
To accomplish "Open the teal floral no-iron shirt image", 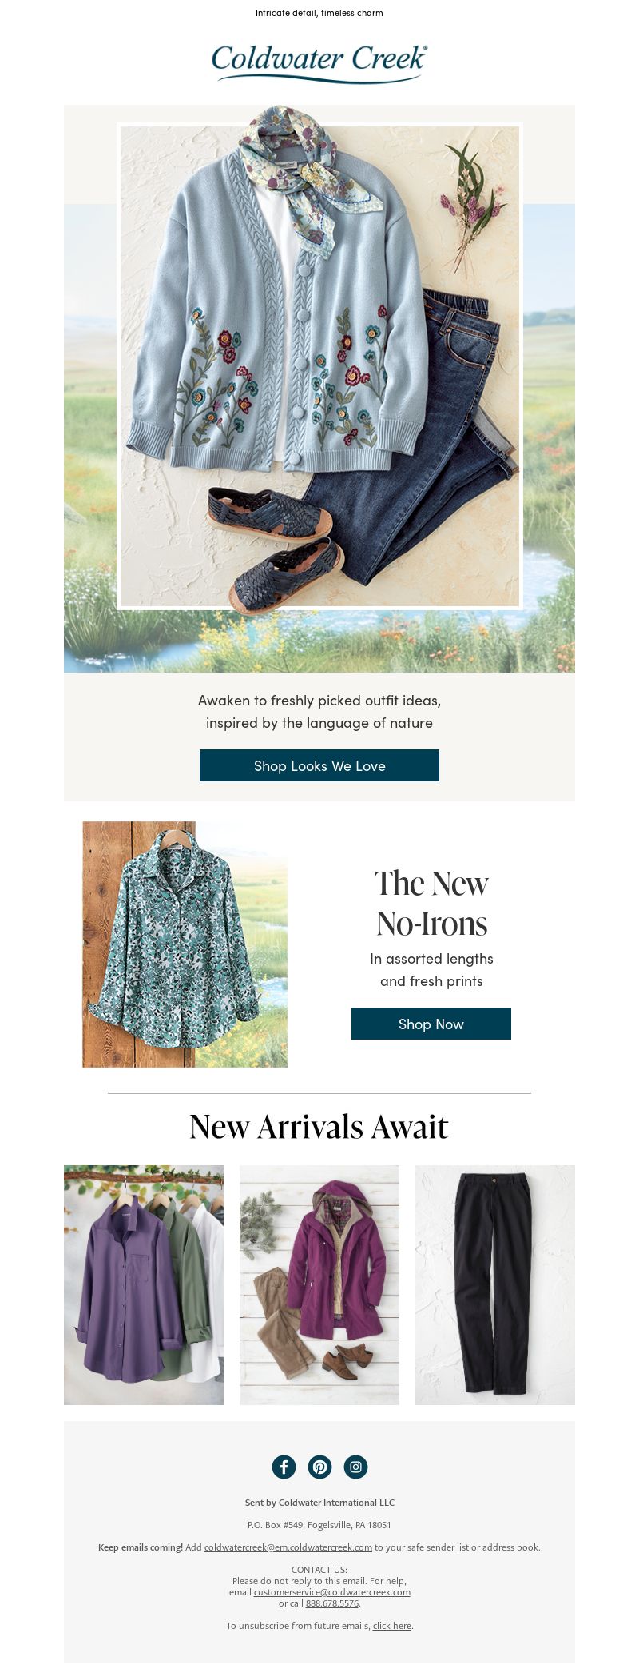I will (185, 944).
